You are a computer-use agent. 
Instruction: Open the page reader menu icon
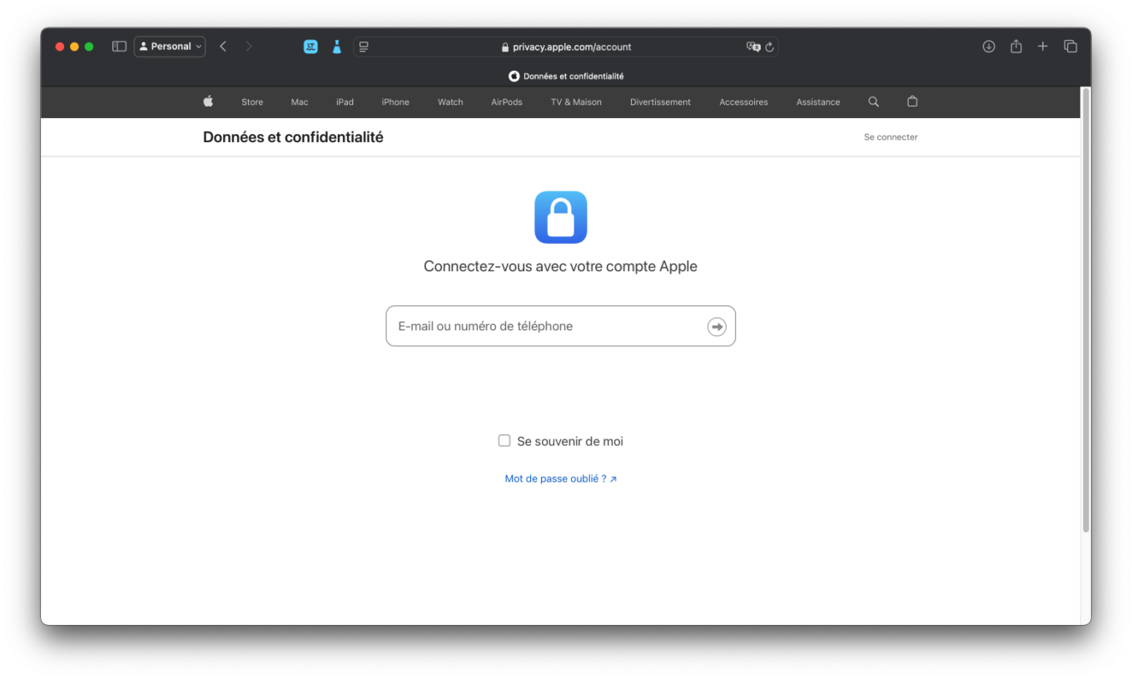point(364,47)
